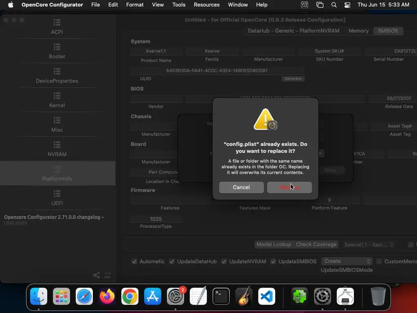Click the UUID input field
This screenshot has height=313, width=417.
click(x=217, y=71)
